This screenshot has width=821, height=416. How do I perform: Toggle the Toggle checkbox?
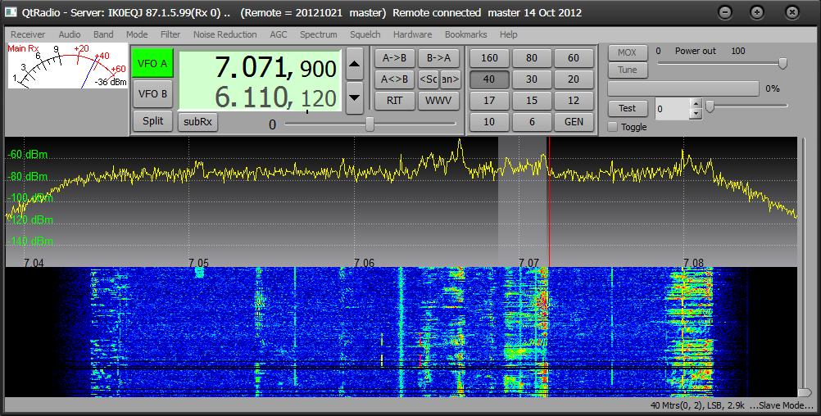click(612, 127)
